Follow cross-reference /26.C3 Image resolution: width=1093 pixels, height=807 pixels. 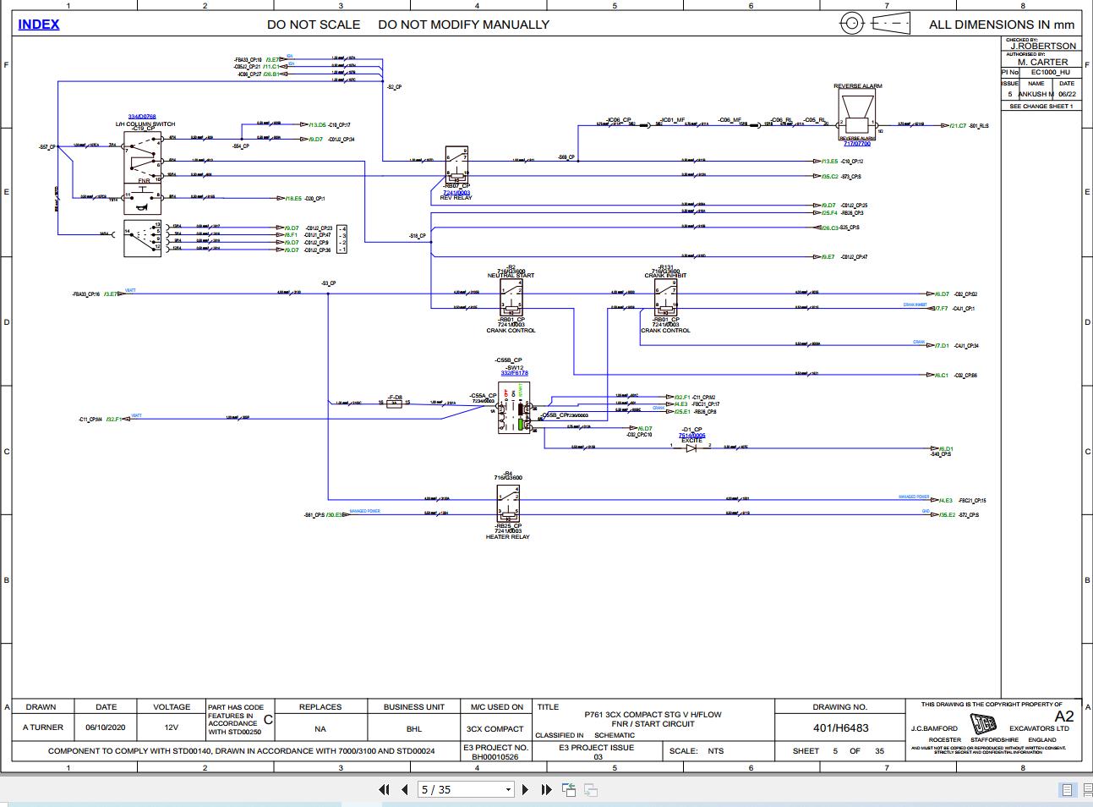coord(828,228)
